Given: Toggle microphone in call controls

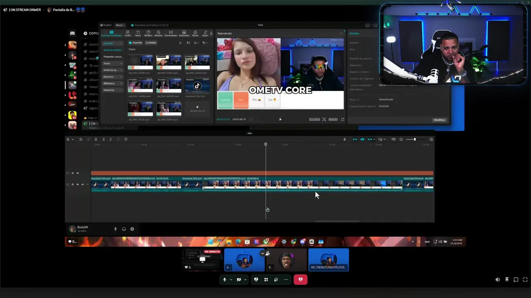Looking at the screenshot, I should pos(224,279).
